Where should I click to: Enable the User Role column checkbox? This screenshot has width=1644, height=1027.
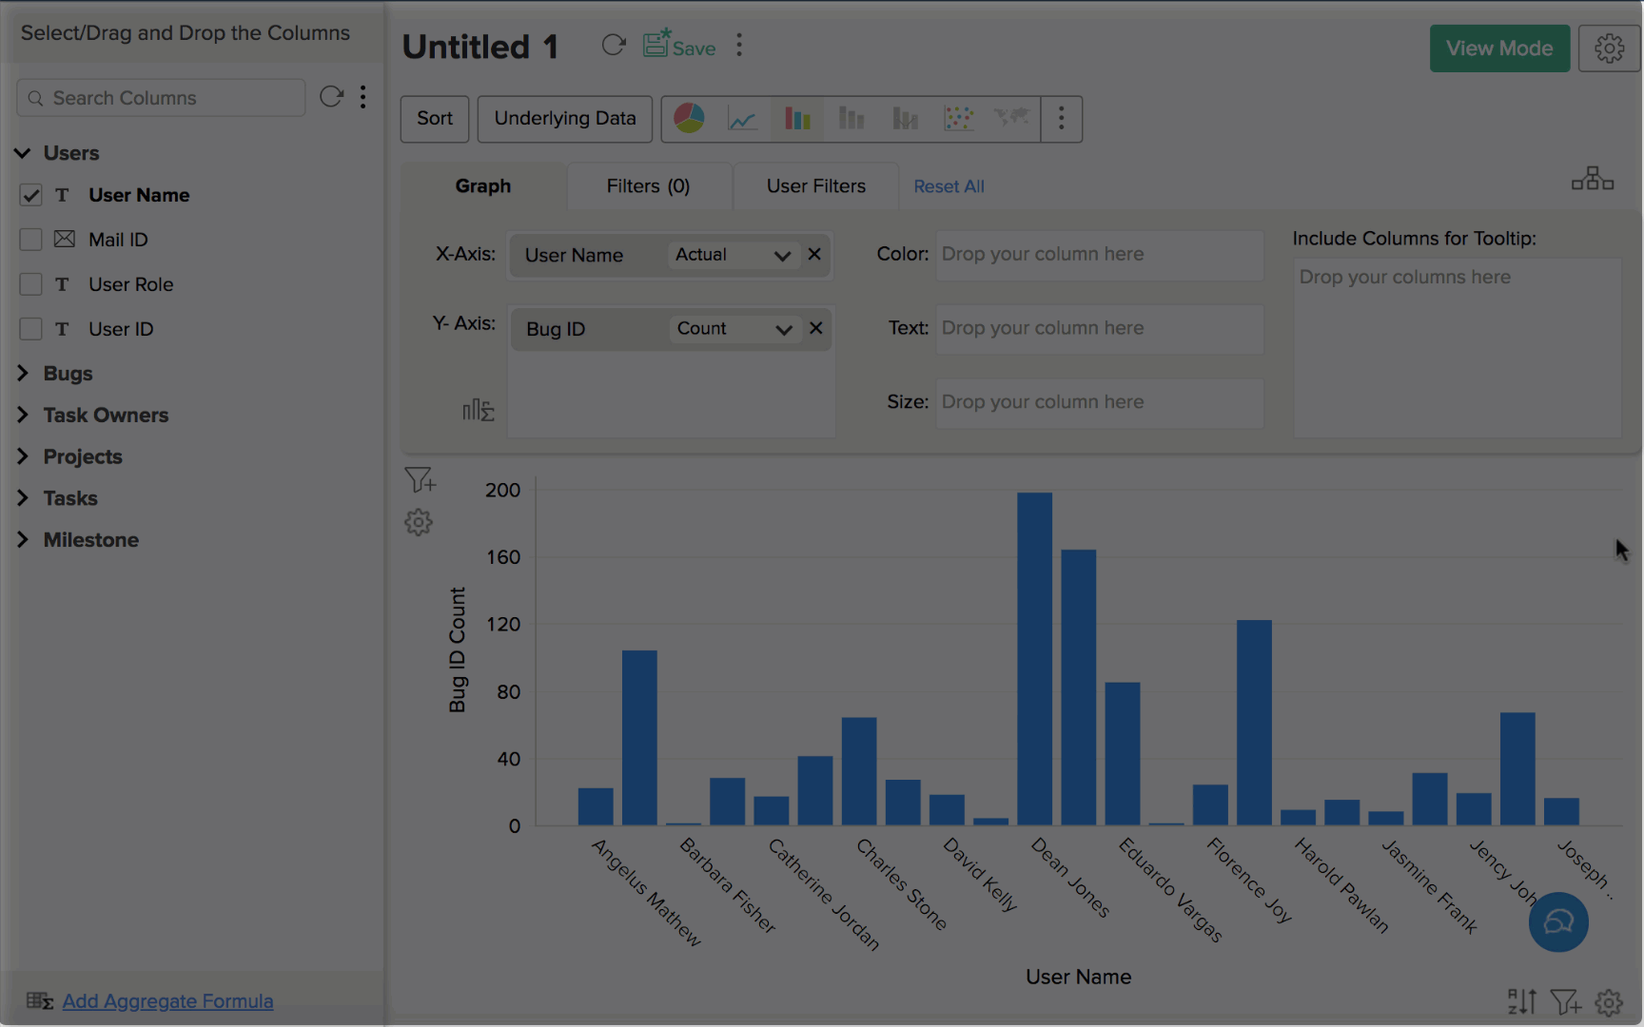pyautogui.click(x=30, y=284)
